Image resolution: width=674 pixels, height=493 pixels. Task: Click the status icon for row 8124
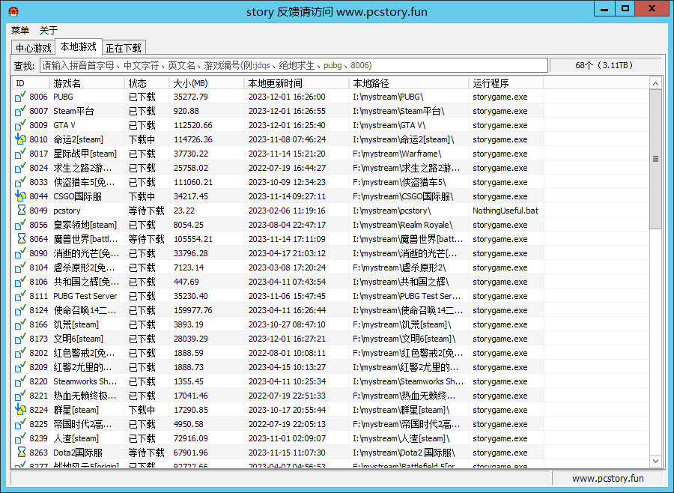pyautogui.click(x=20, y=310)
